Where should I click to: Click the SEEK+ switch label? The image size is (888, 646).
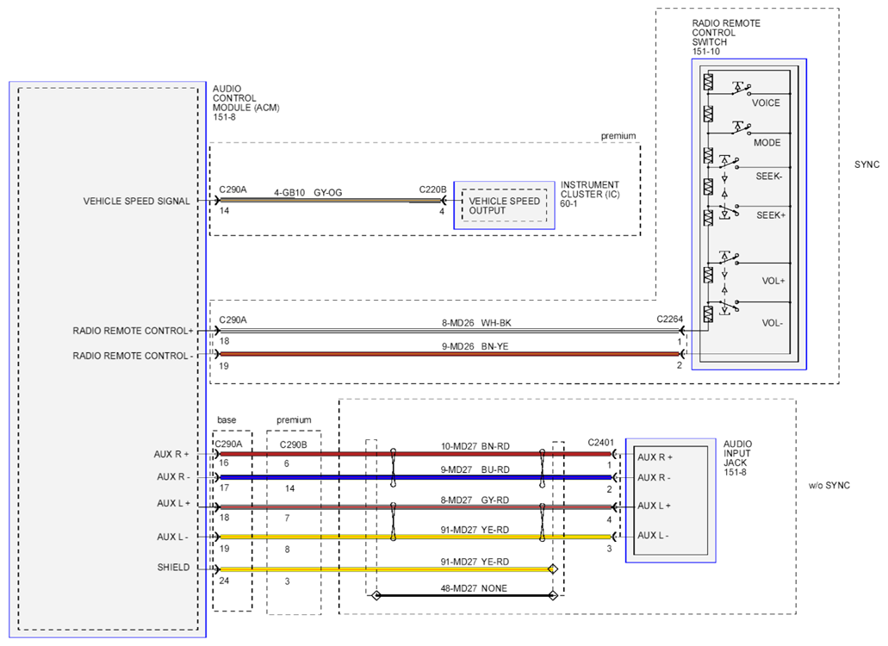[771, 215]
